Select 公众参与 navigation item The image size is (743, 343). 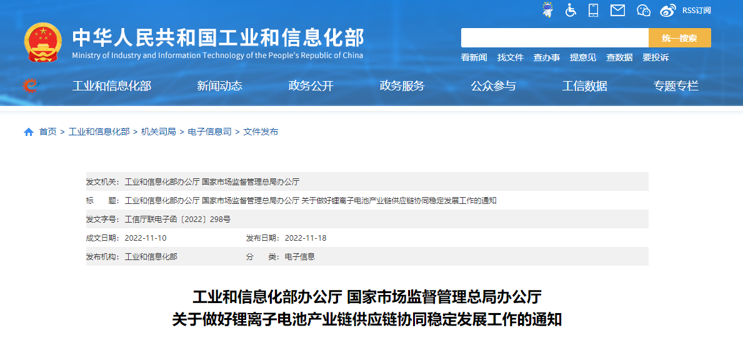click(493, 86)
